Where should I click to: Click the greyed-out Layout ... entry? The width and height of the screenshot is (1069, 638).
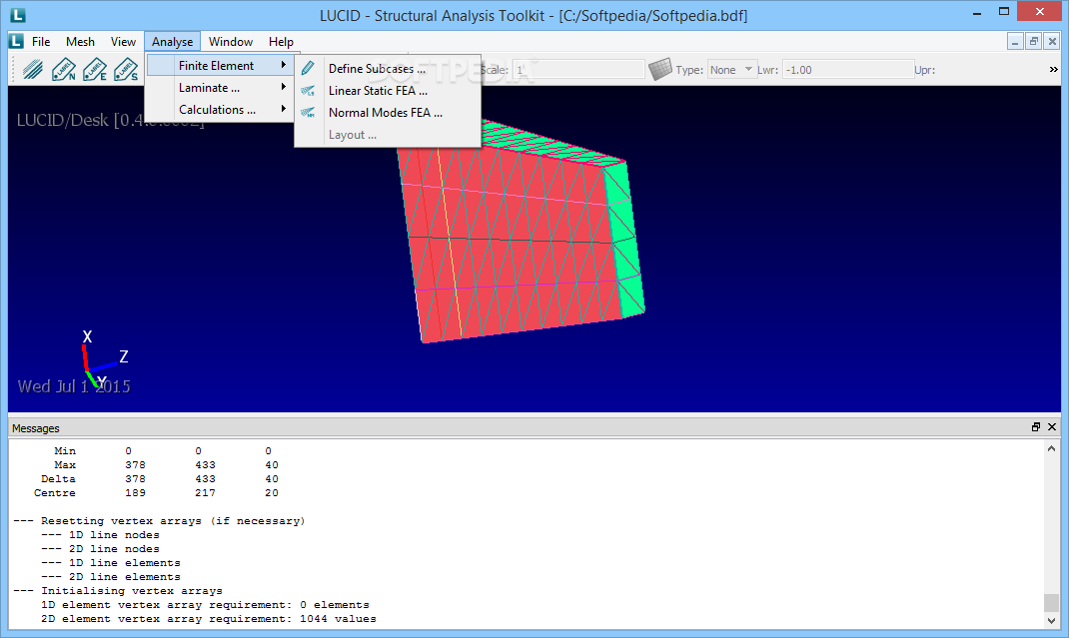tap(388, 135)
